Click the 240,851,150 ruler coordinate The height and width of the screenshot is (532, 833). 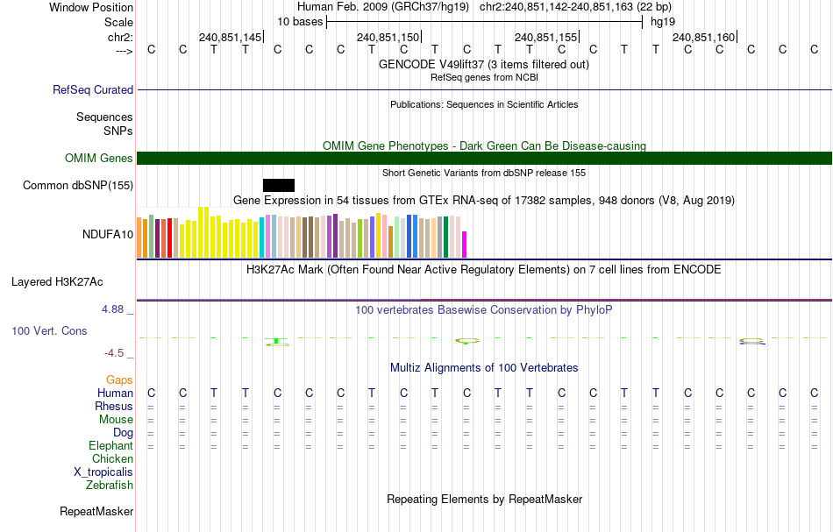coord(388,37)
